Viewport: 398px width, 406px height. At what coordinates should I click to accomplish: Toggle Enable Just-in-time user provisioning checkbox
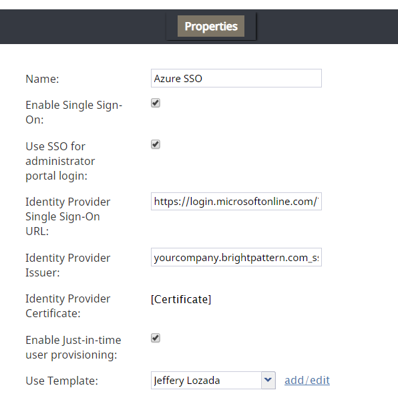point(156,338)
